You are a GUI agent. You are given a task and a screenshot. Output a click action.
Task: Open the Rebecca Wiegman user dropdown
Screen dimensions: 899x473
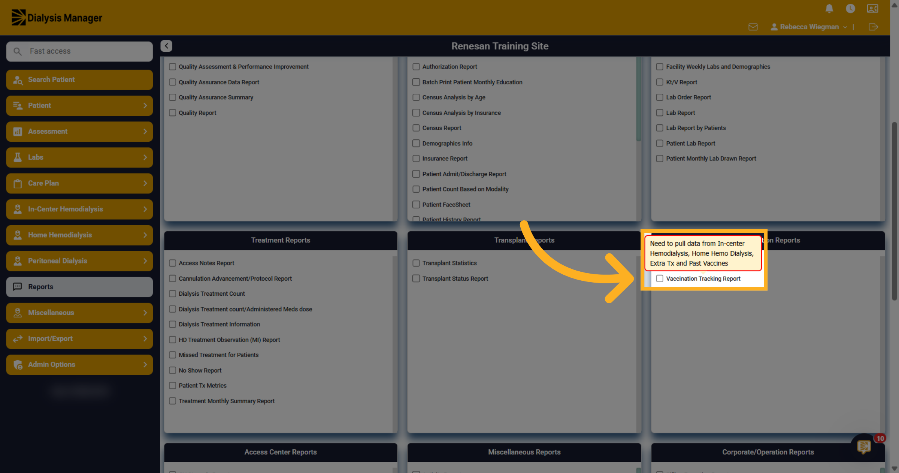click(809, 27)
